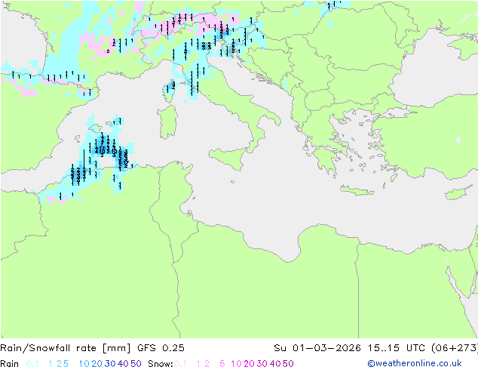Screen dimensions: 478x370
Task: Click the rain legend value 40
Action: point(123,364)
